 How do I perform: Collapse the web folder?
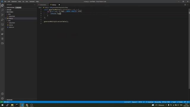pos(21,21)
